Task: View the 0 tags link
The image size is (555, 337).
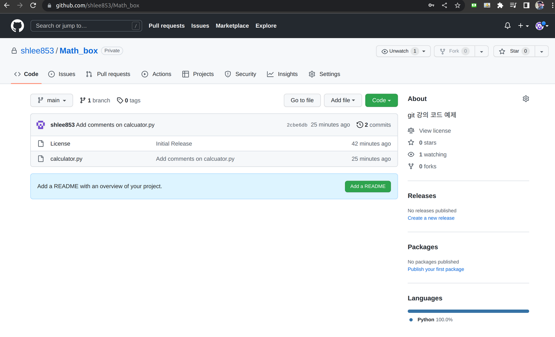Action: coord(129,100)
